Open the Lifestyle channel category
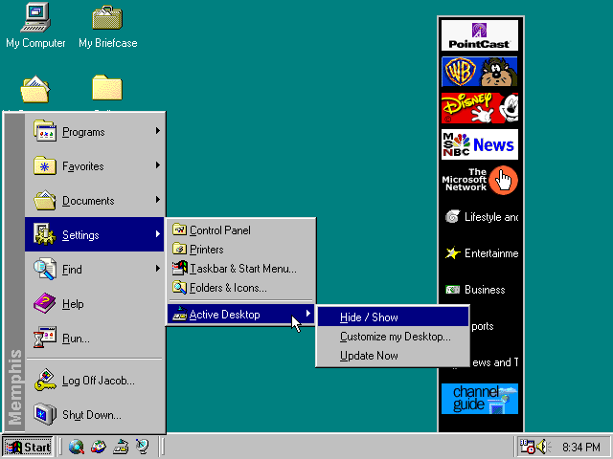This screenshot has height=459, width=613. (x=481, y=217)
